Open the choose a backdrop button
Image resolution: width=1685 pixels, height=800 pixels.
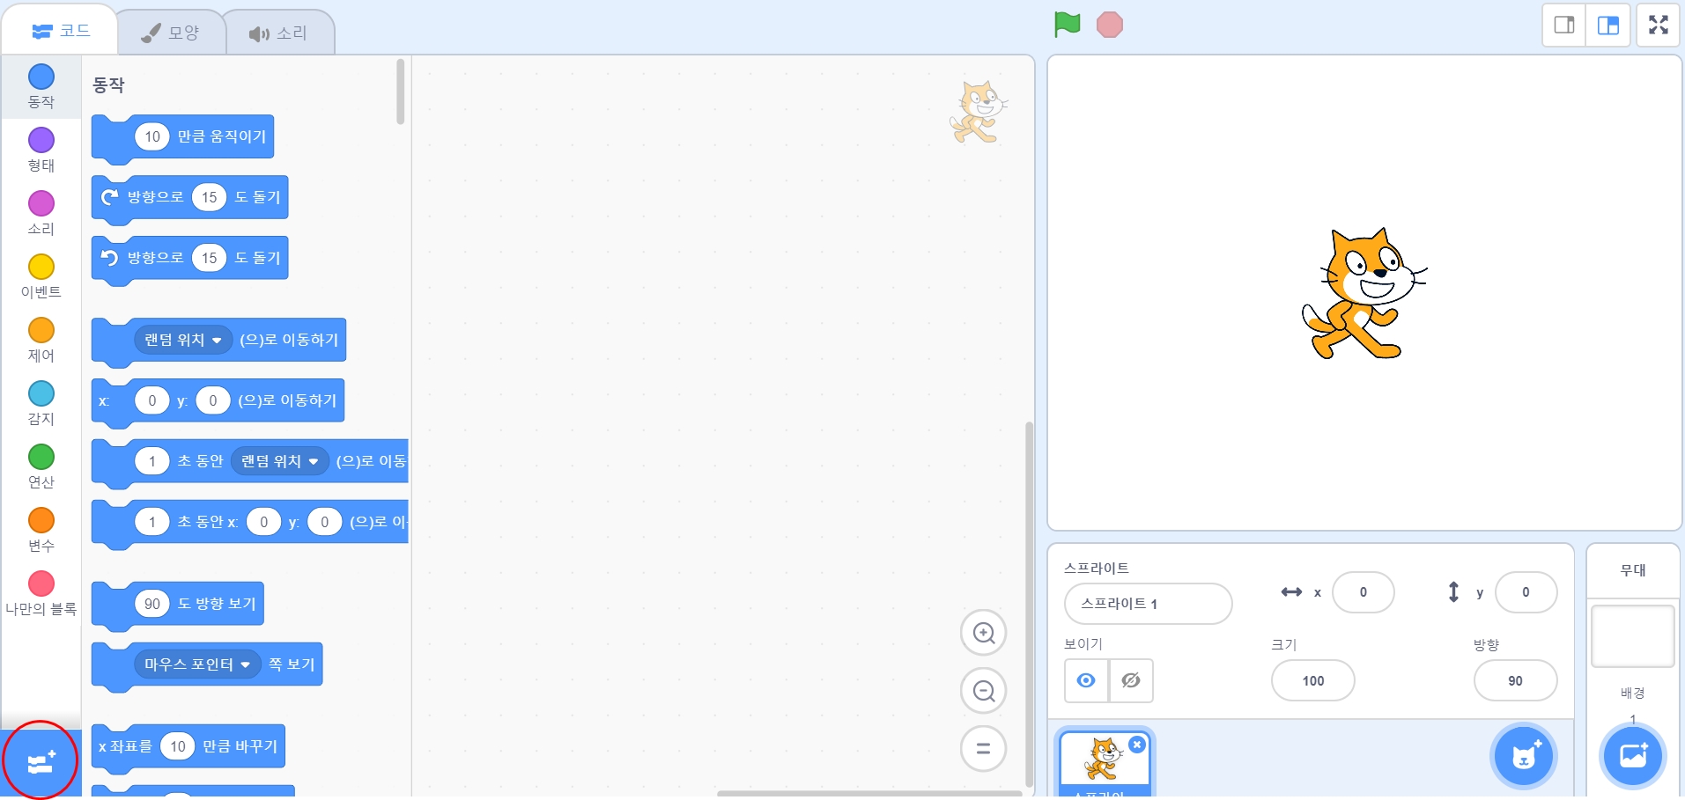click(x=1633, y=756)
